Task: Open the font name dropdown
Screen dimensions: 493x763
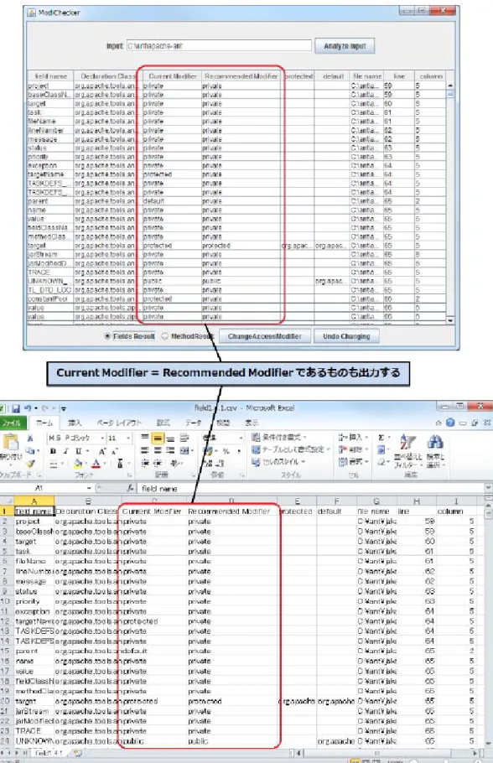Action: point(102,439)
